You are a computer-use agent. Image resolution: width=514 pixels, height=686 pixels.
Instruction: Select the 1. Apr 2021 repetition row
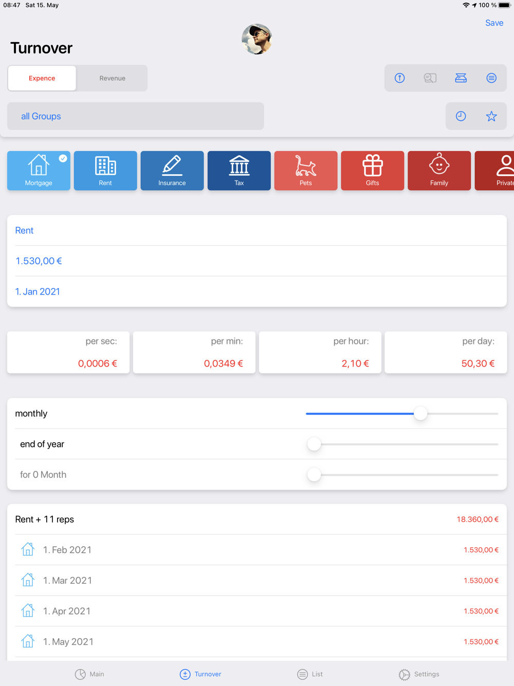tap(257, 611)
